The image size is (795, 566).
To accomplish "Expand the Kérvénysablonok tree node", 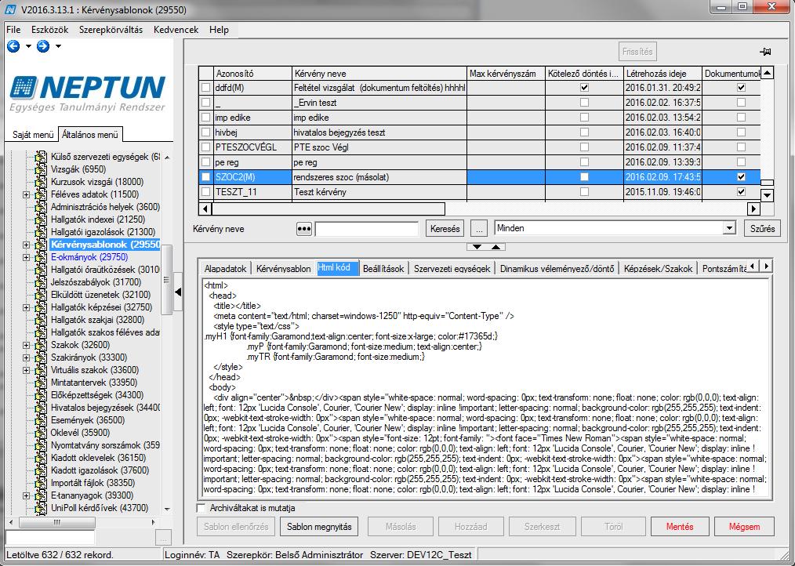I will [27, 245].
